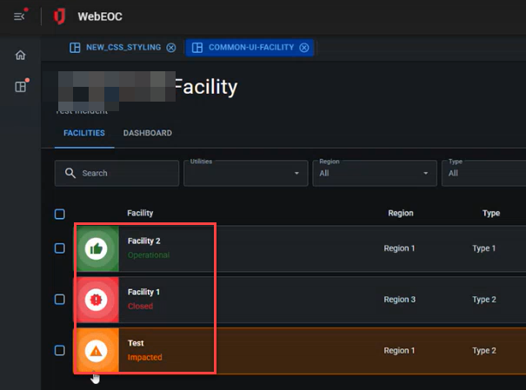The image size is (526, 390).
Task: Open the Type filter dropdown
Action: pyautogui.click(x=483, y=173)
